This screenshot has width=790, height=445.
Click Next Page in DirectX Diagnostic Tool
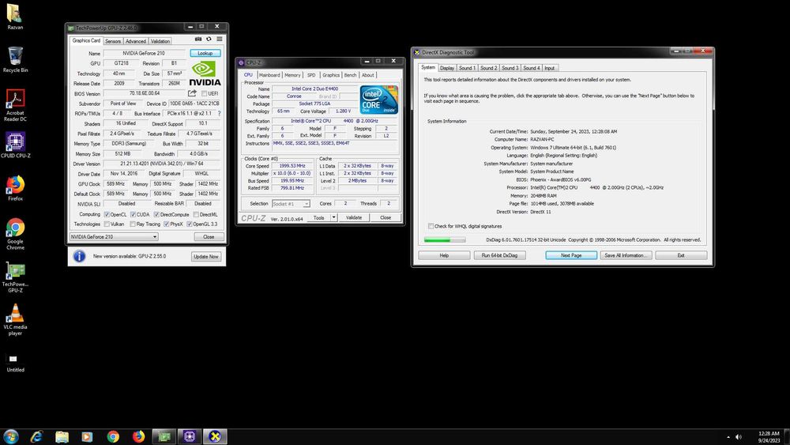[571, 255]
